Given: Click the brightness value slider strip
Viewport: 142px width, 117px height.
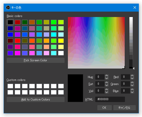Looking at the screenshot, I should 131,43.
